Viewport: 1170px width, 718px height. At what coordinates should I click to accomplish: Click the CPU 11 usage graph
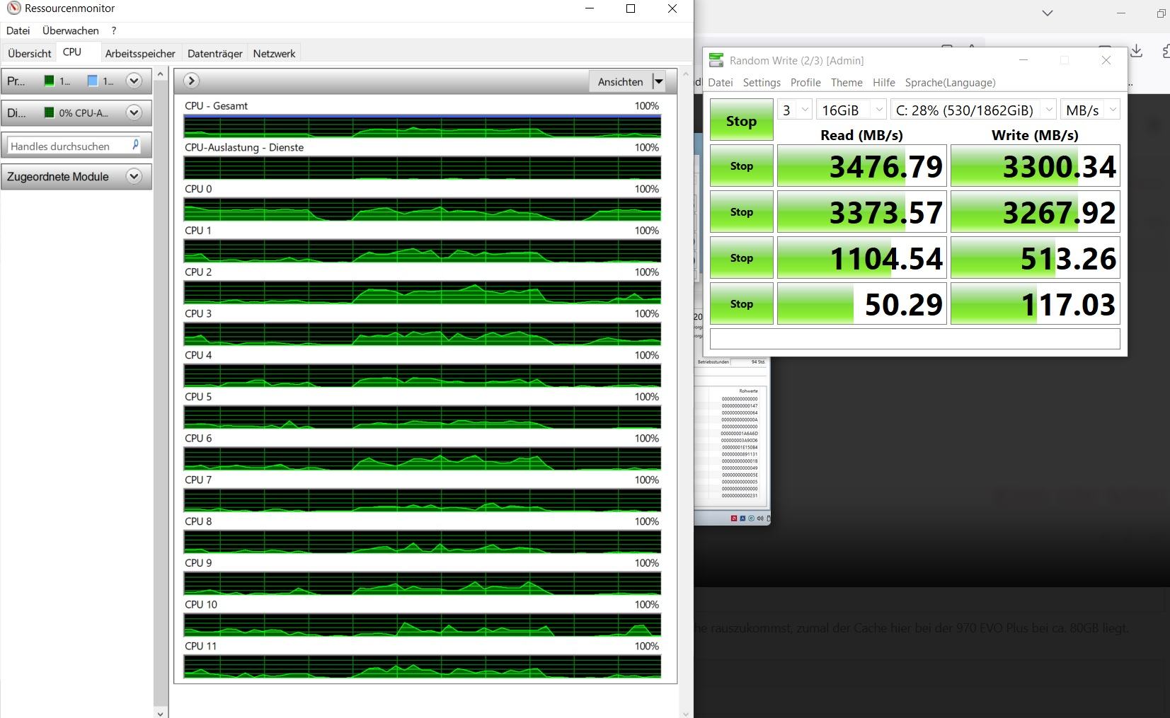click(422, 666)
